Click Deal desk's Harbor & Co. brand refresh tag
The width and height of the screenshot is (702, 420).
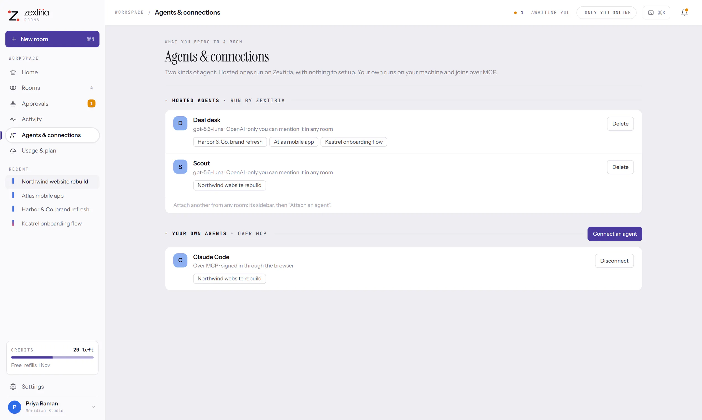point(230,142)
